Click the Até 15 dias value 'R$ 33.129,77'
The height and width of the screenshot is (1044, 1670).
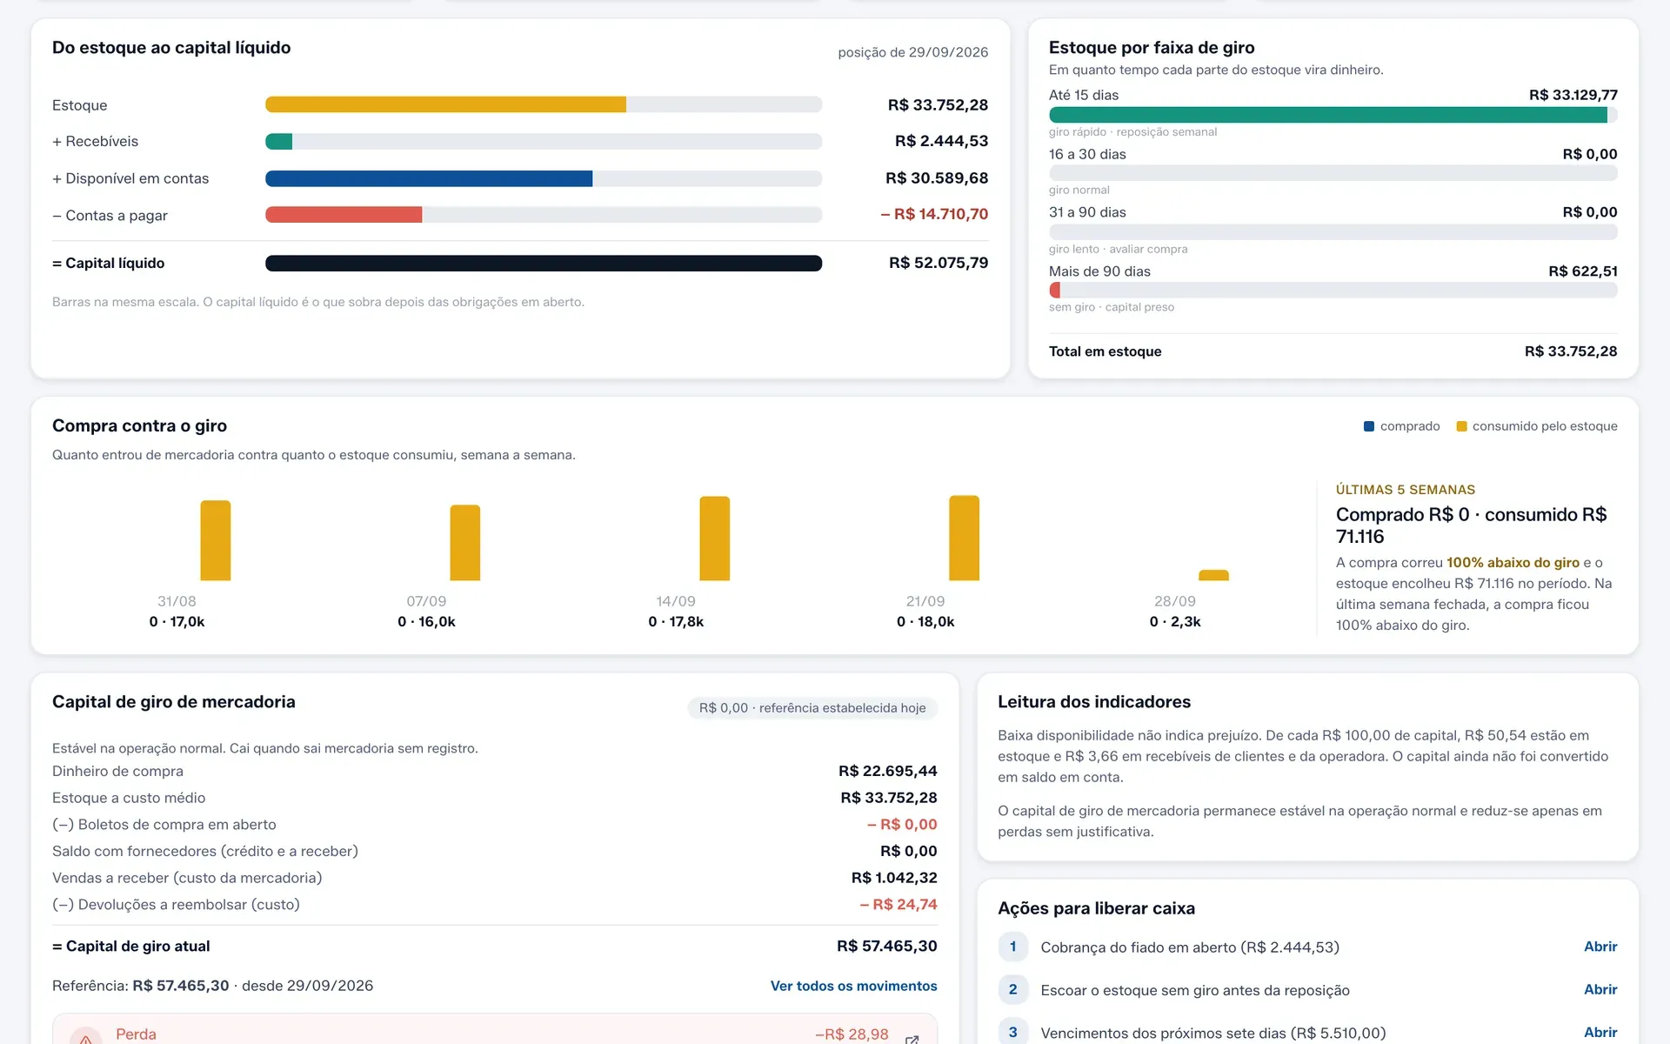coord(1573,95)
